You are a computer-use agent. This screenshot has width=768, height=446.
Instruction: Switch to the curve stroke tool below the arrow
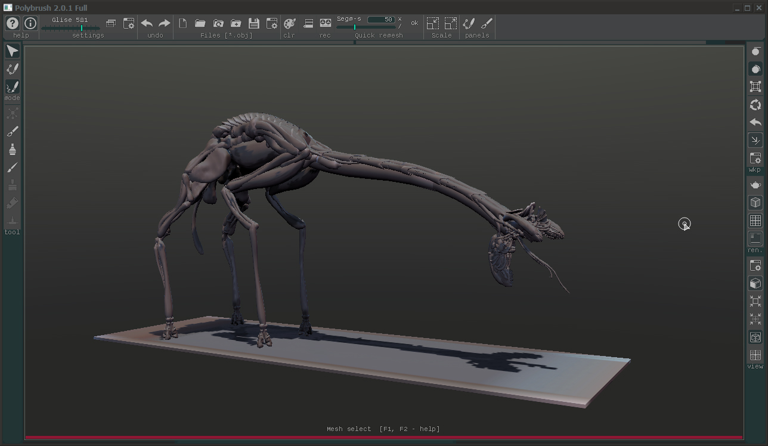pyautogui.click(x=12, y=69)
